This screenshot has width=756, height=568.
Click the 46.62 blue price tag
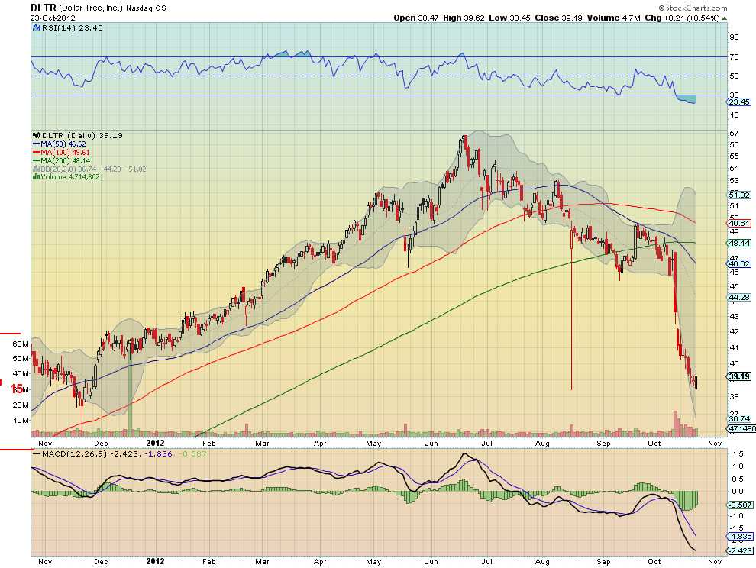pyautogui.click(x=739, y=263)
